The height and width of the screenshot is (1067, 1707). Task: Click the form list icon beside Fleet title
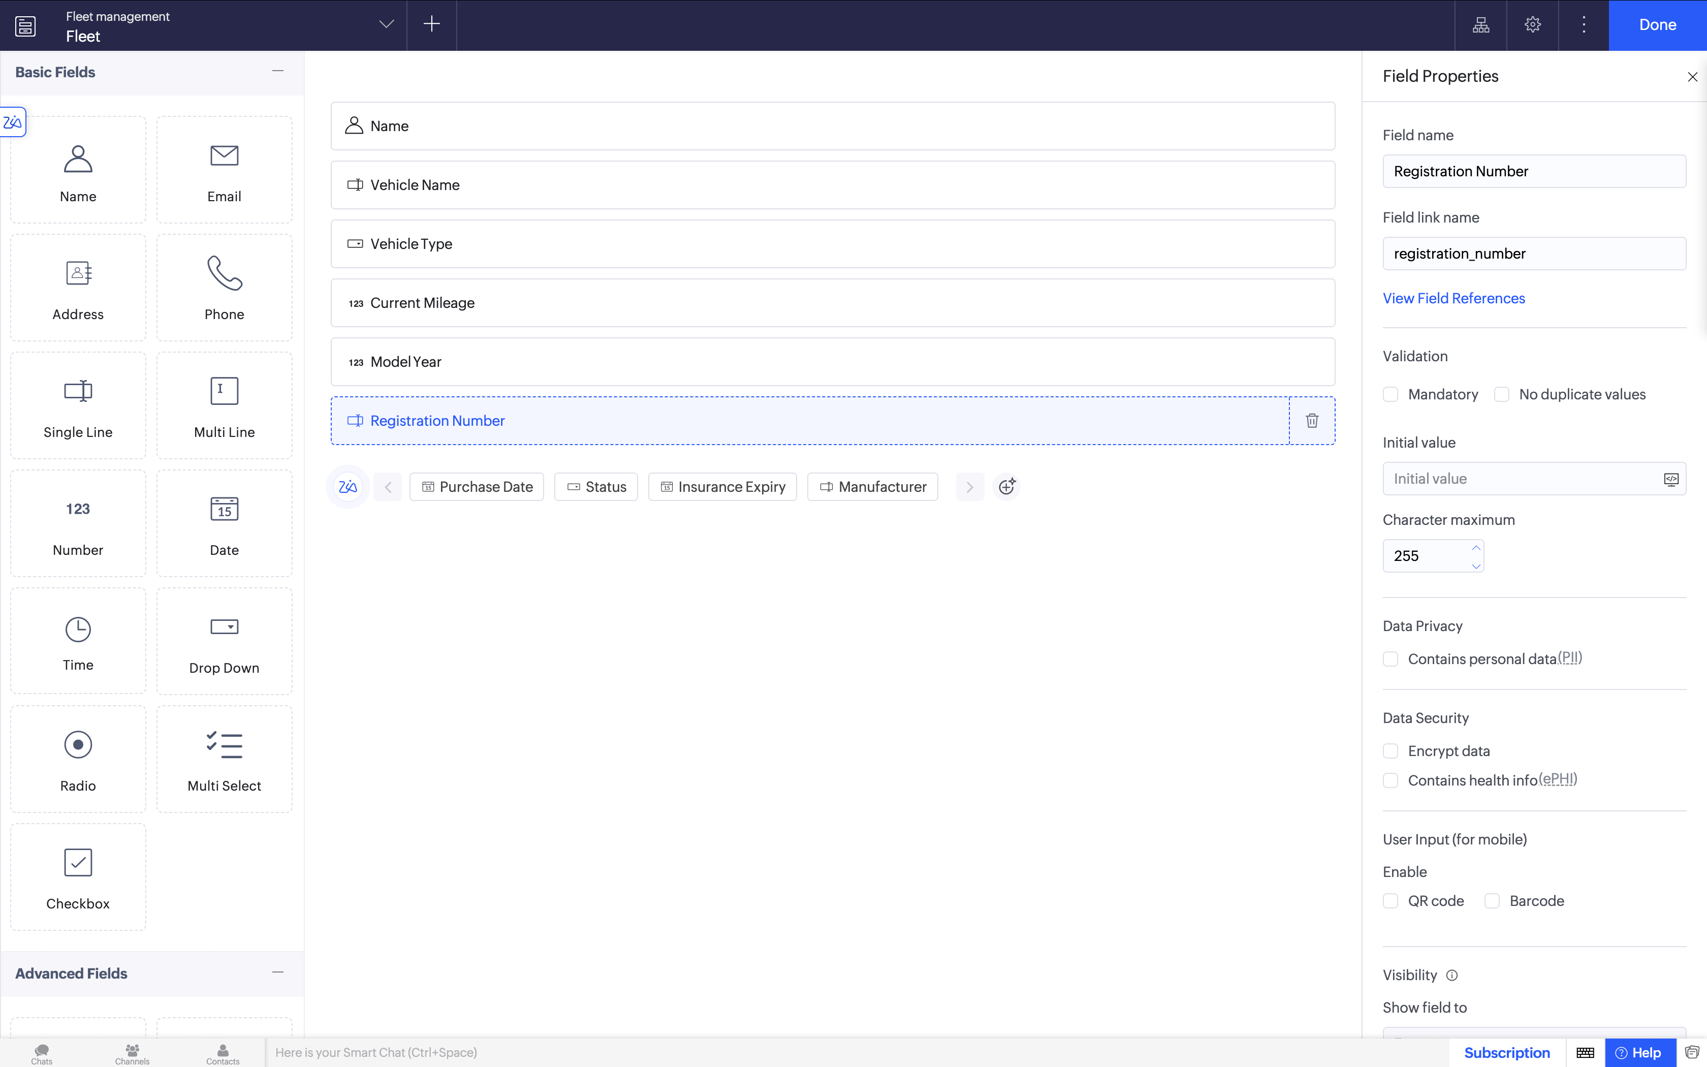pos(25,26)
